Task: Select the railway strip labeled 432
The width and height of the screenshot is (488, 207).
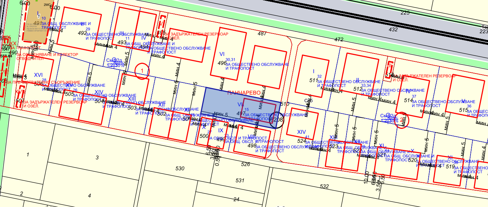Action: pyautogui.click(x=393, y=29)
